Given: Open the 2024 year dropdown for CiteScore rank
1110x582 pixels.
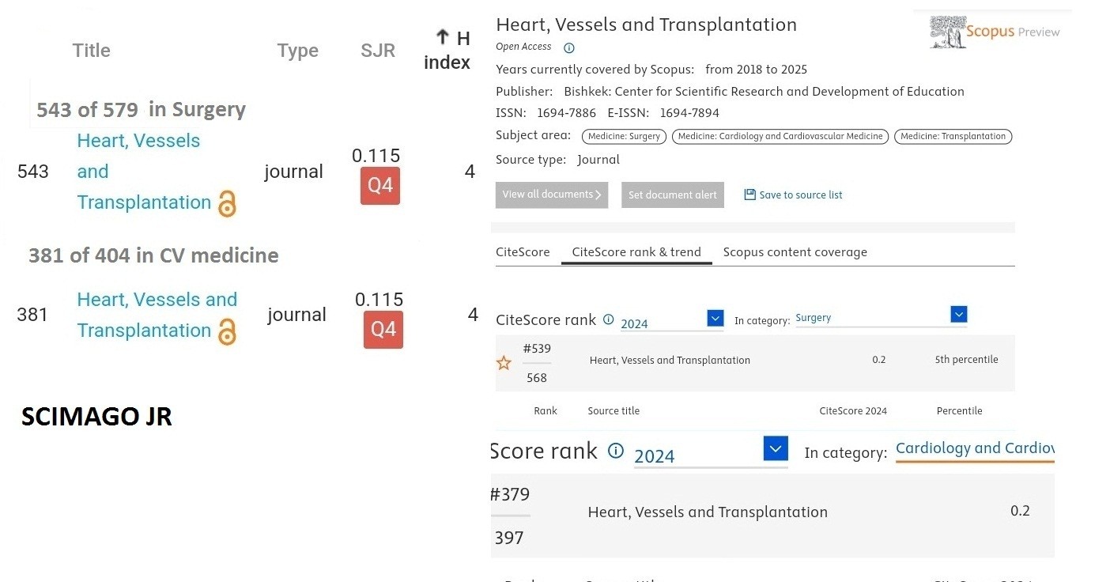Looking at the screenshot, I should click(715, 318).
